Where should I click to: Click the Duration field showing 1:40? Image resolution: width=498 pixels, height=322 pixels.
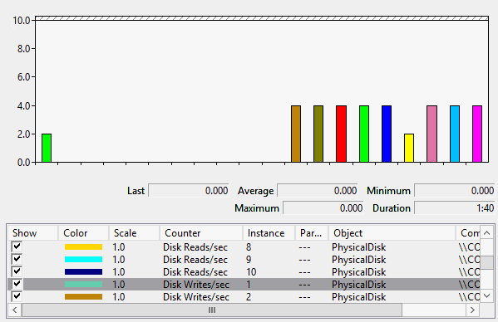coord(455,208)
